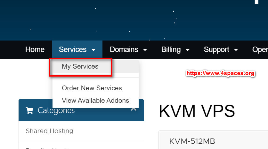Click the caret next to Billing
The width and height of the screenshot is (268, 149).
188,50
